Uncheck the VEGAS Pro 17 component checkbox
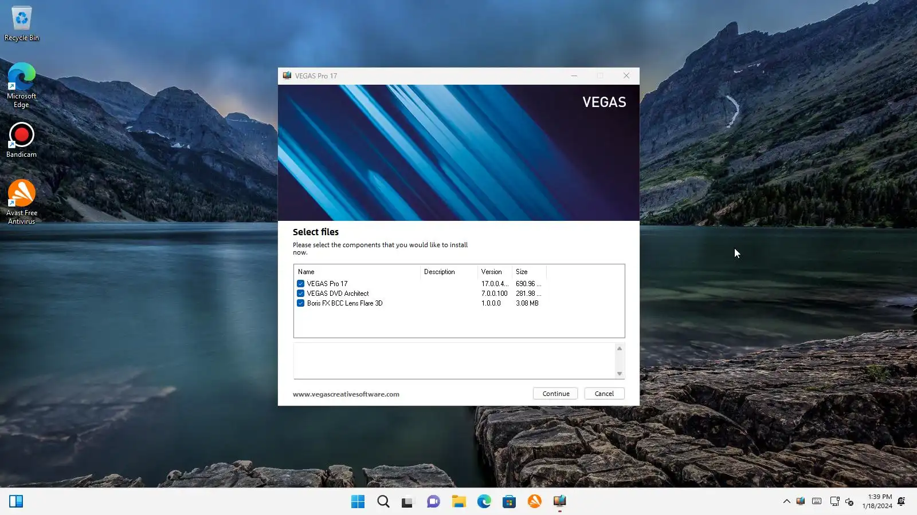Image resolution: width=917 pixels, height=515 pixels. [300, 284]
